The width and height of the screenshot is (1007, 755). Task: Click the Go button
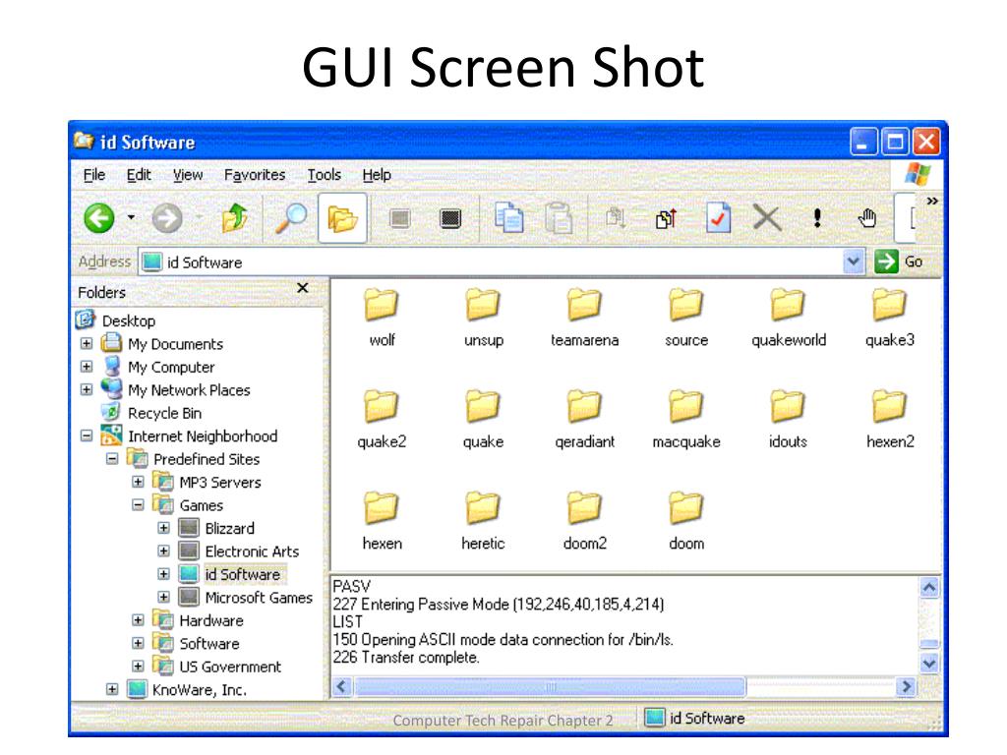click(899, 261)
